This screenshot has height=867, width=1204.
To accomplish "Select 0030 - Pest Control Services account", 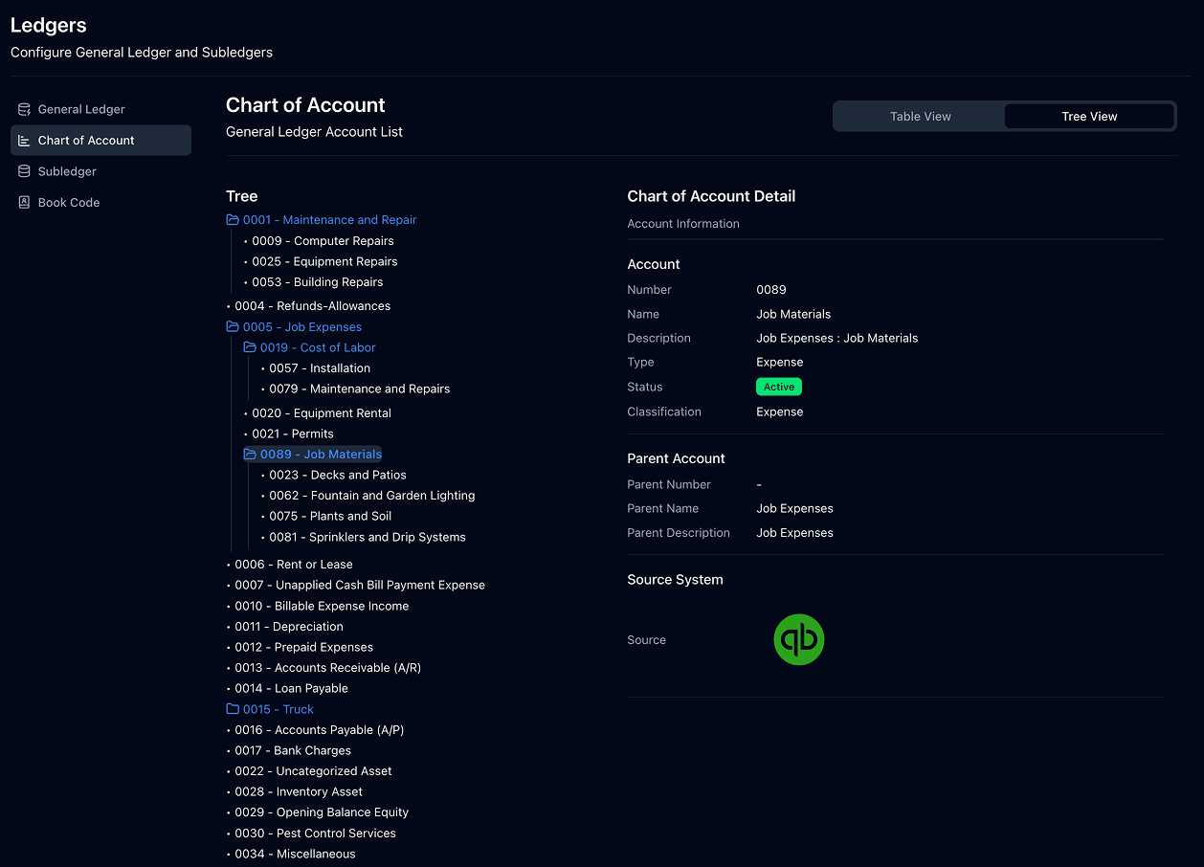I will [315, 834].
